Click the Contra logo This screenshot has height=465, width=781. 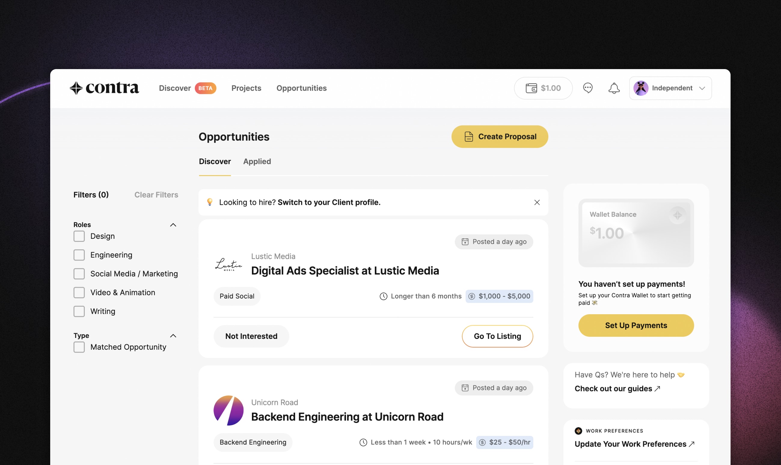[104, 88]
